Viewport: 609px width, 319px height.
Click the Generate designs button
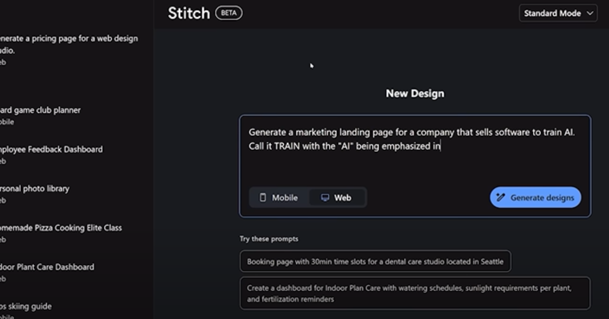pyautogui.click(x=535, y=198)
